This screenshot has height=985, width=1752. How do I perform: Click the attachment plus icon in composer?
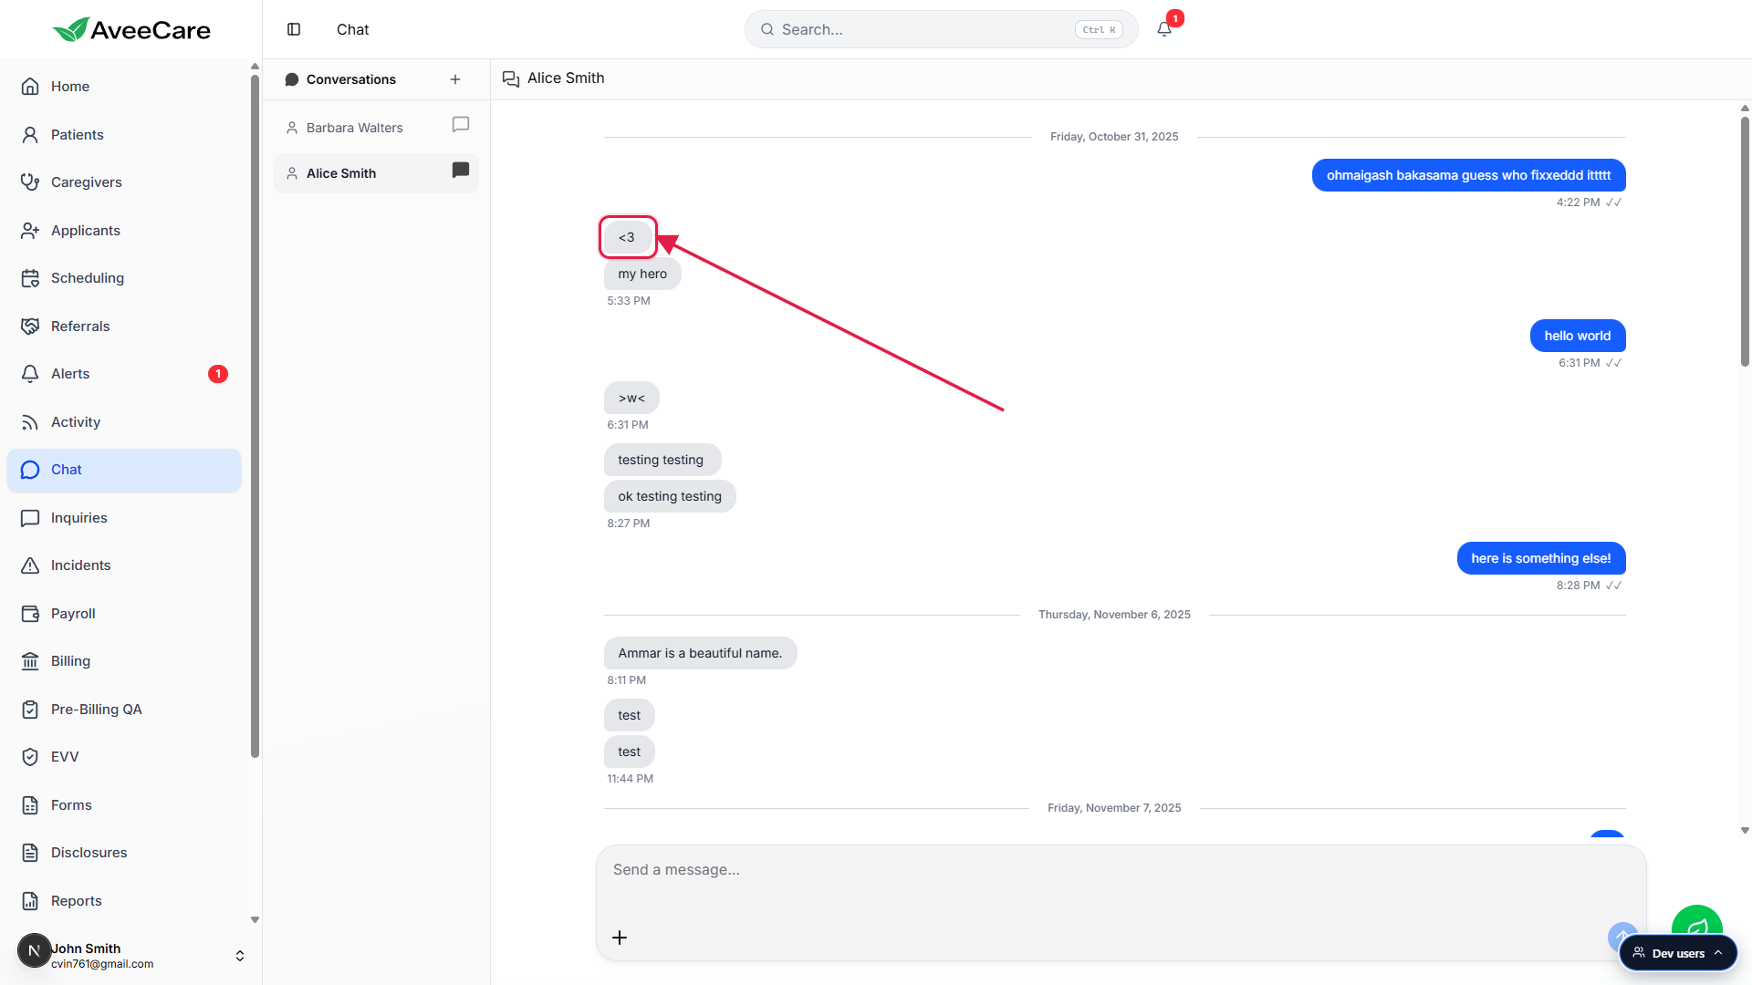620,938
